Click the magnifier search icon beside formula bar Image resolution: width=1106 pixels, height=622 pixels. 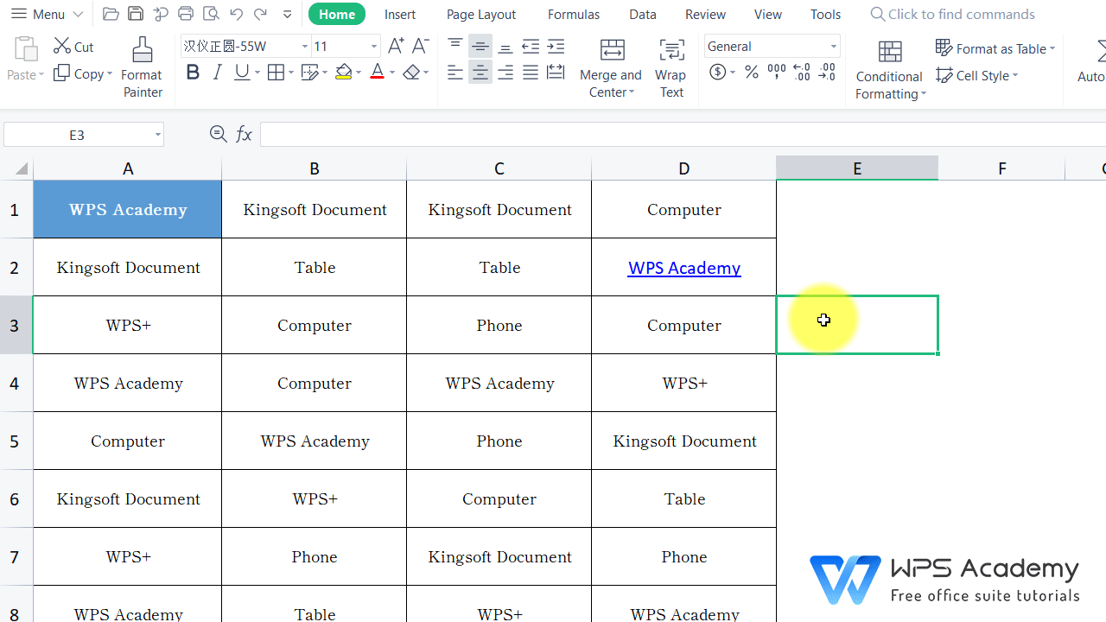pos(218,134)
